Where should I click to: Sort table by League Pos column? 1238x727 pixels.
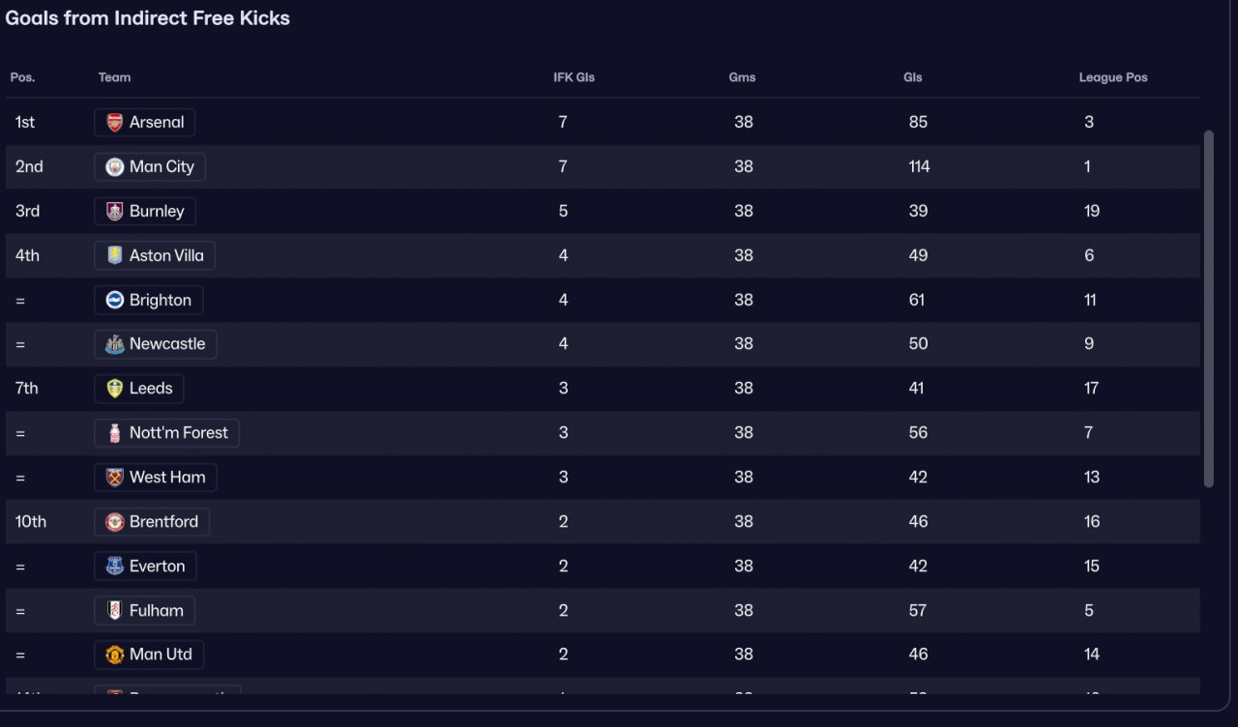(1112, 77)
